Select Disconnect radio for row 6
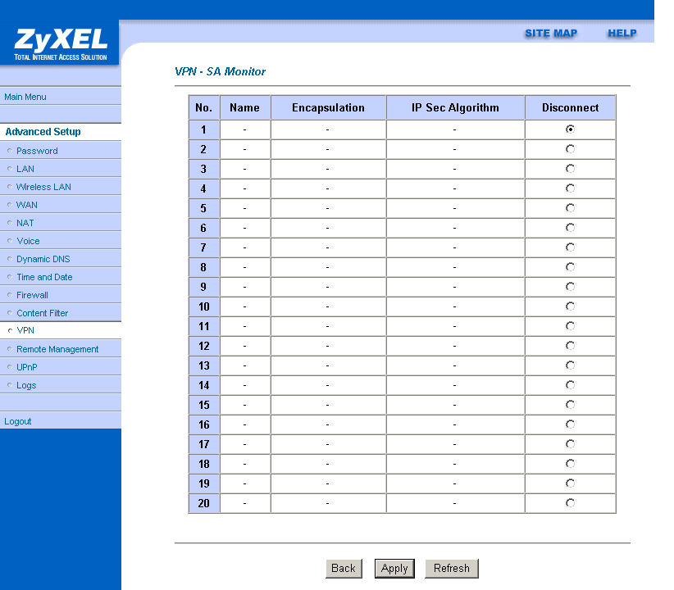This screenshot has height=590, width=674. [570, 227]
